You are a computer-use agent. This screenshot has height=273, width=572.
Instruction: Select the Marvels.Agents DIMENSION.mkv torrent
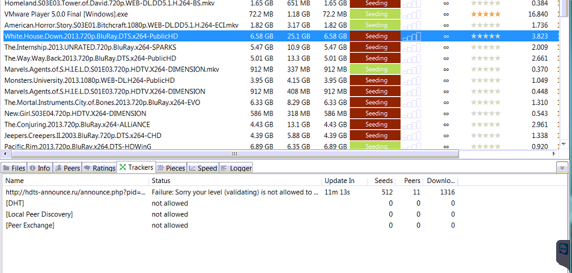click(112, 69)
